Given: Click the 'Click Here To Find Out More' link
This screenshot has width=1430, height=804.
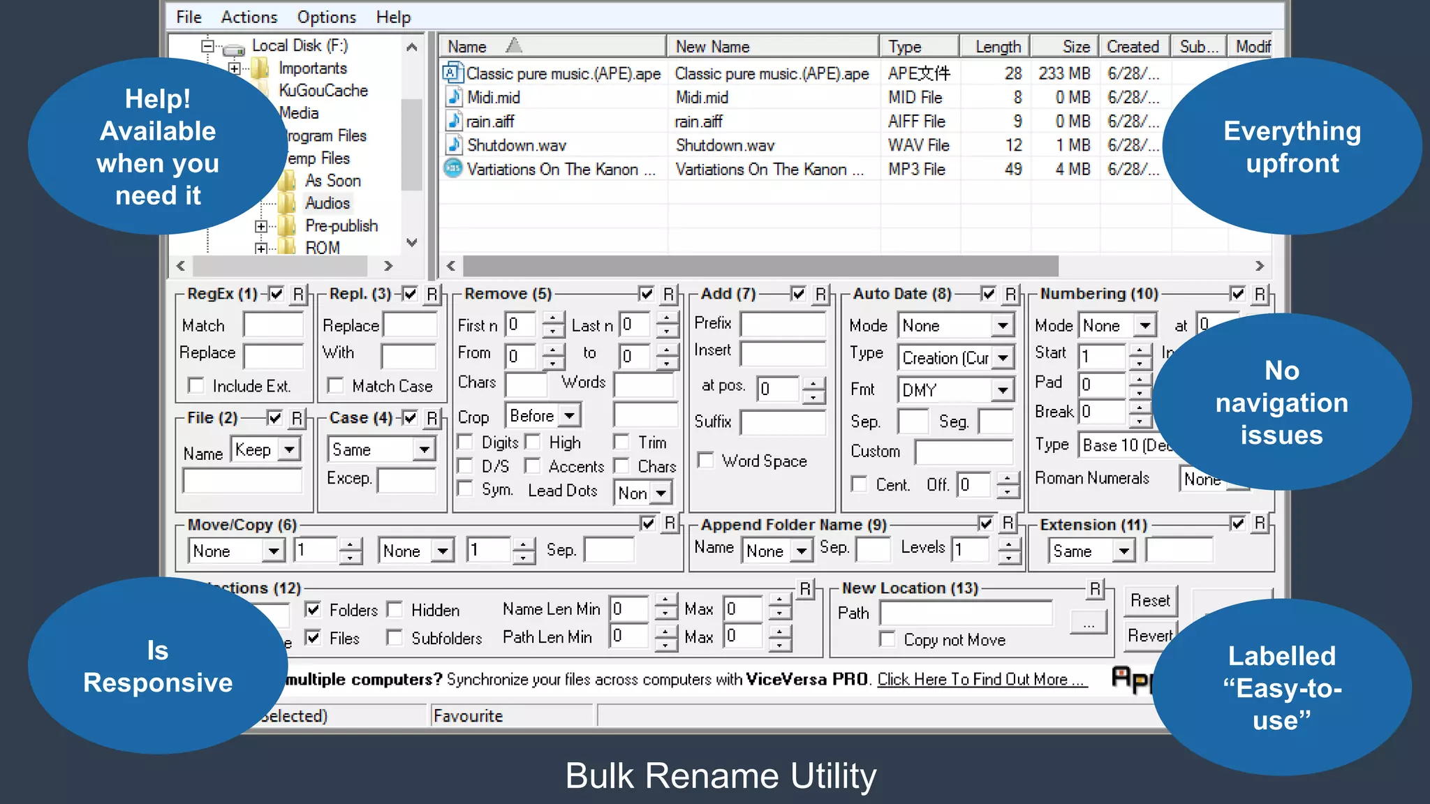Looking at the screenshot, I should point(981,679).
